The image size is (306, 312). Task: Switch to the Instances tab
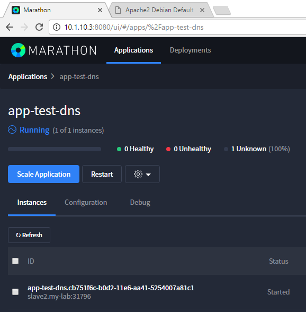pos(32,202)
